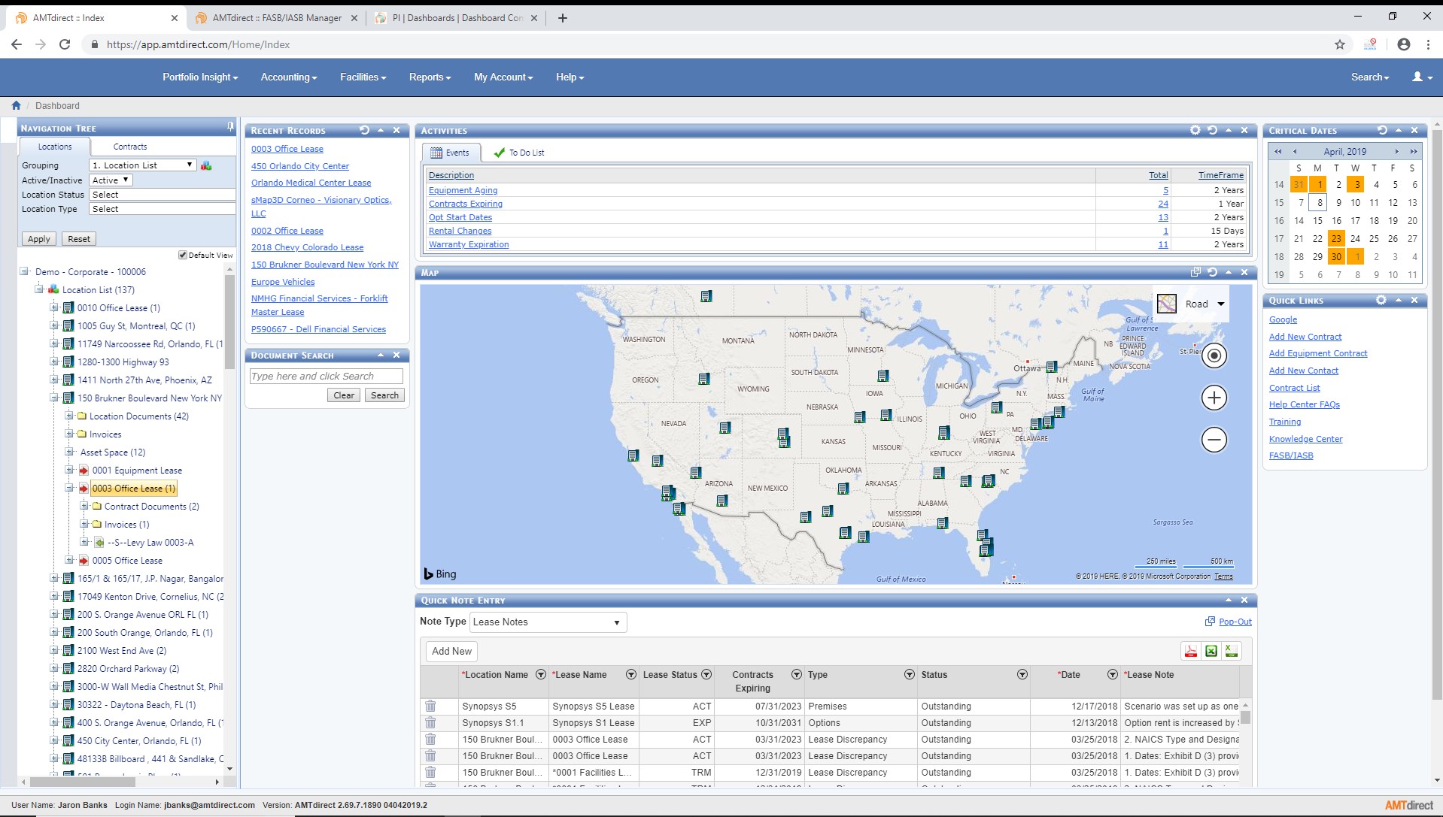The width and height of the screenshot is (1443, 817).
Task: Switch to the FASB/IASB Manager browser tab
Action: (277, 18)
